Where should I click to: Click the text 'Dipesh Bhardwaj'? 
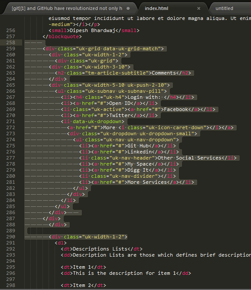pyautogui.click(x=92, y=30)
